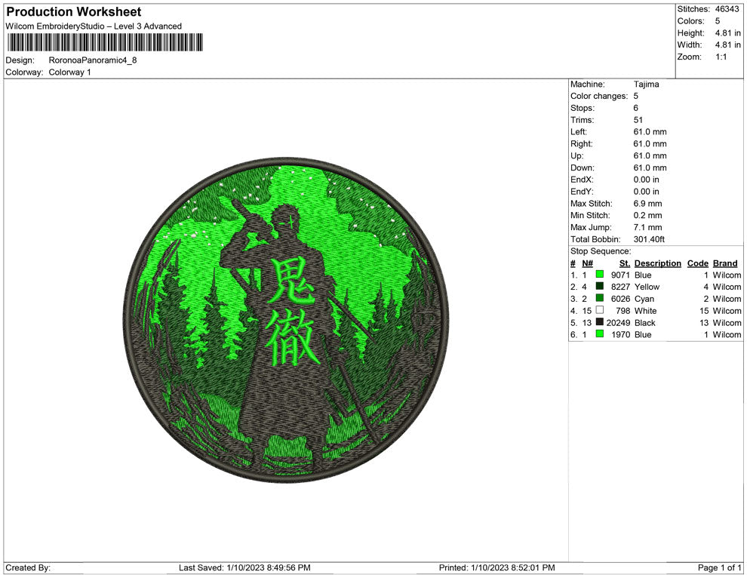Click the barcode under the worksheet title

coord(104,42)
